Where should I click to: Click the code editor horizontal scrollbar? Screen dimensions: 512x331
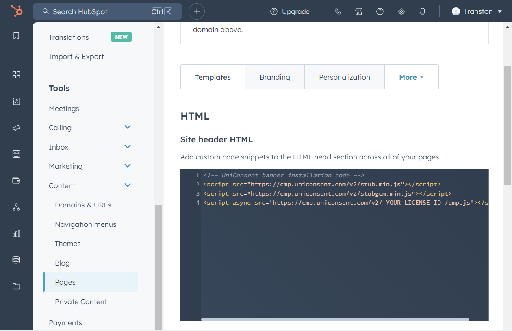point(335,320)
